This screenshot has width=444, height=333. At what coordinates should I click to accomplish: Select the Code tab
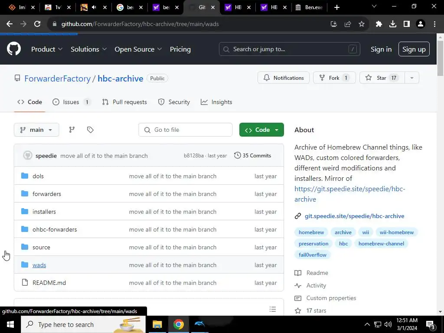point(30,102)
